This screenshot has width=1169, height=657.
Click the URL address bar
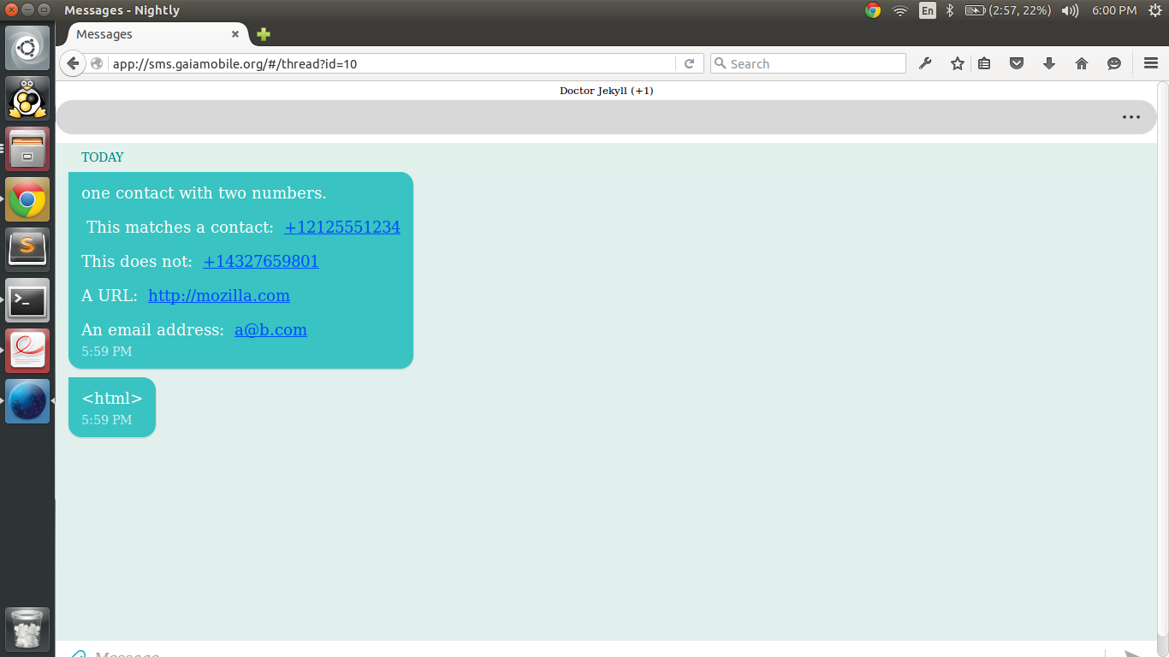tap(394, 63)
